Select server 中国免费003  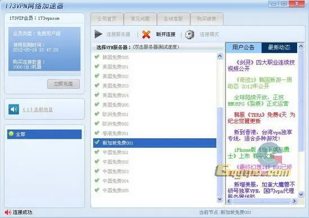(154, 171)
